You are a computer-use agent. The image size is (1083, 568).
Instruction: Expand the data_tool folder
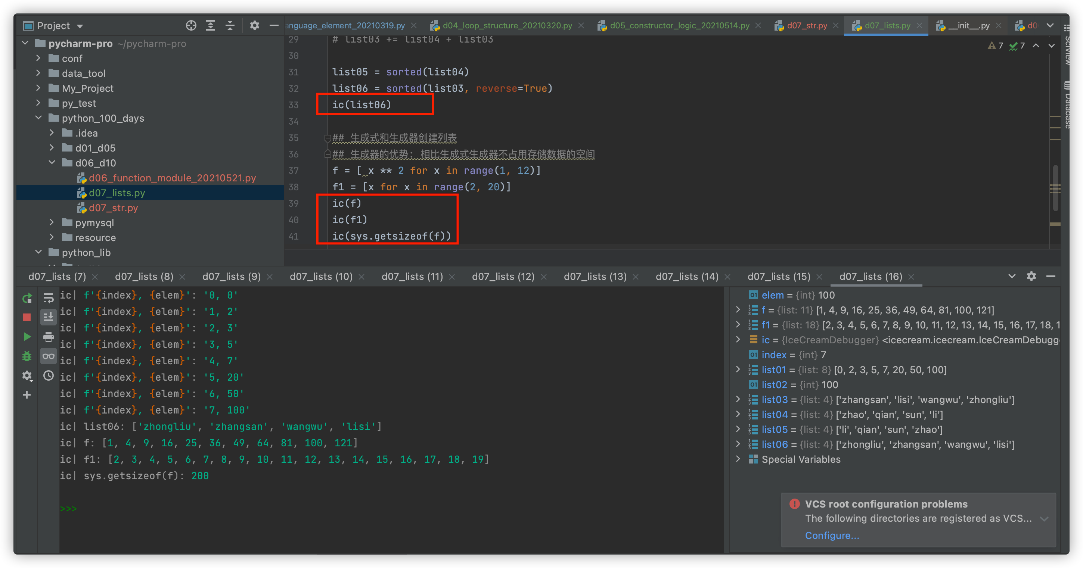(x=38, y=73)
